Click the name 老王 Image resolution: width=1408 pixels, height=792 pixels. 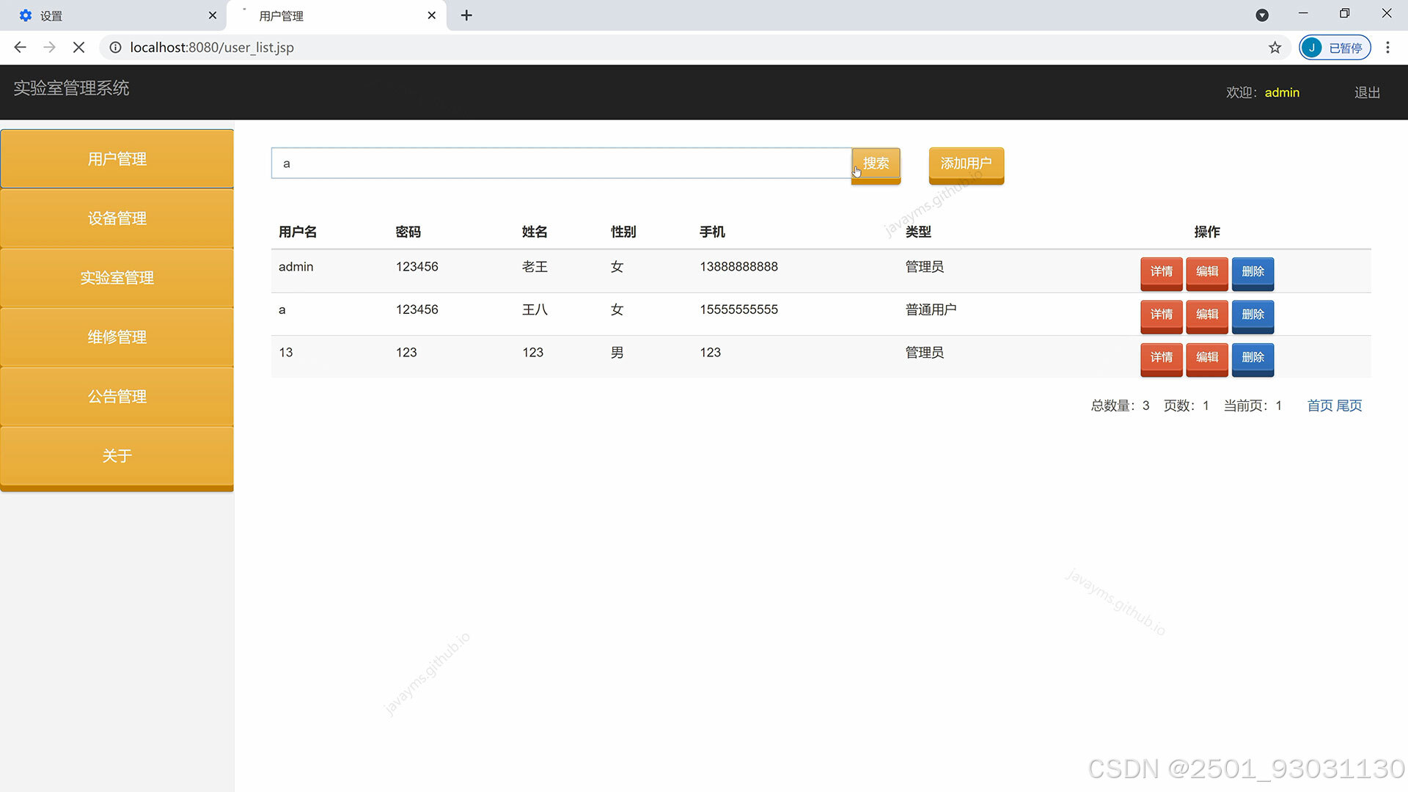535,267
